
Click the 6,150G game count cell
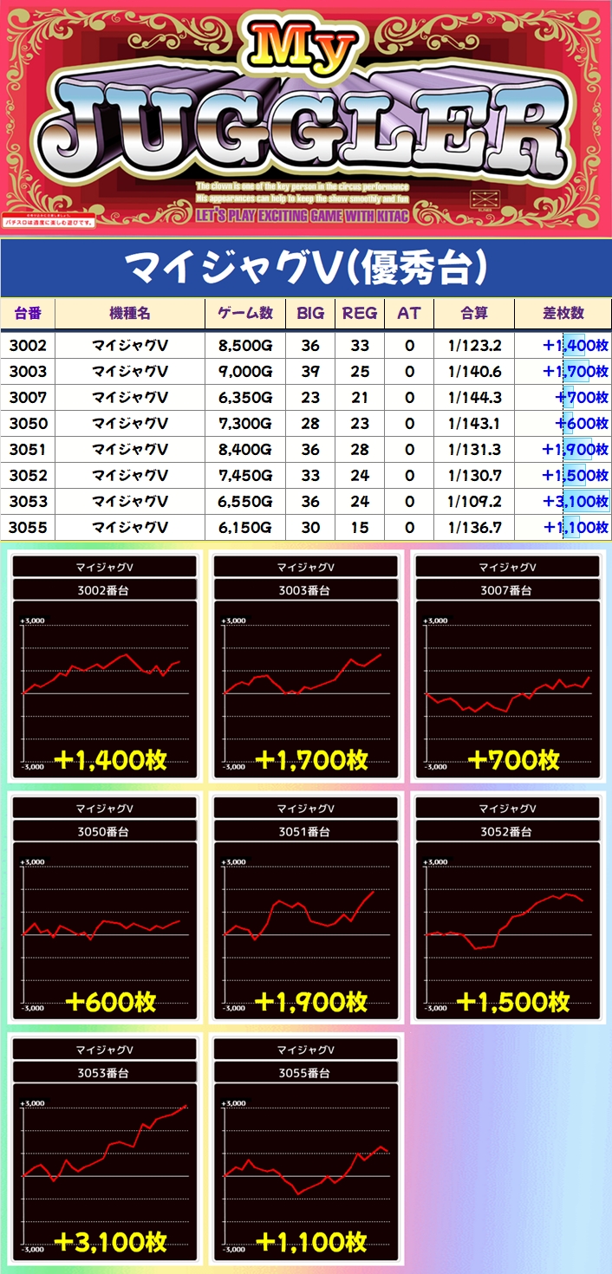pos(245,527)
